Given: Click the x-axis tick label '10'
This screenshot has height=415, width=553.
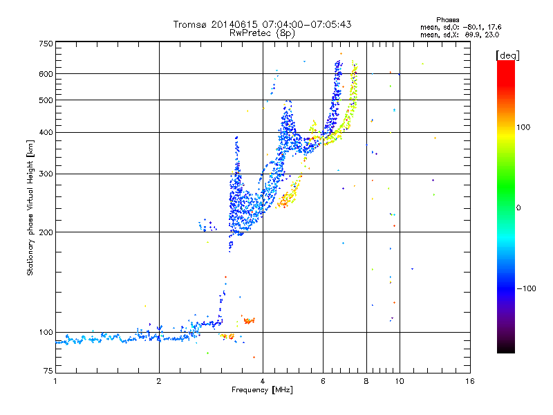Looking at the screenshot, I should tap(400, 381).
